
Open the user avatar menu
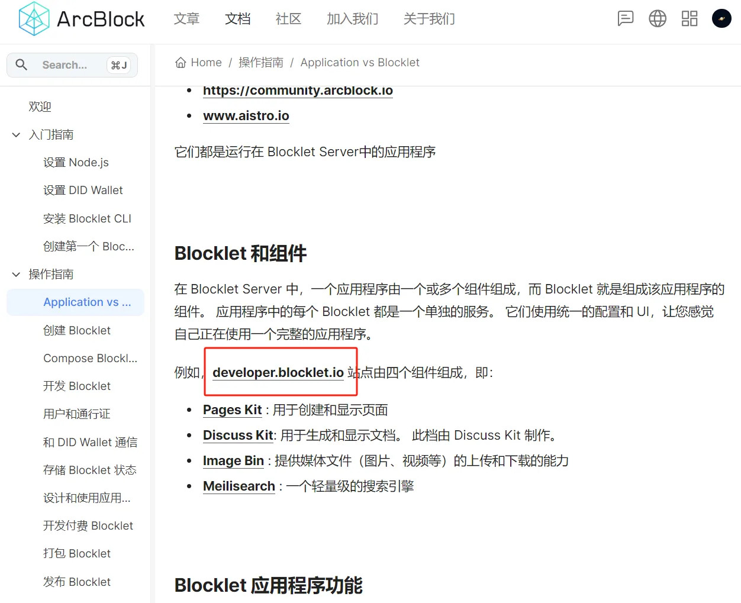click(x=721, y=18)
